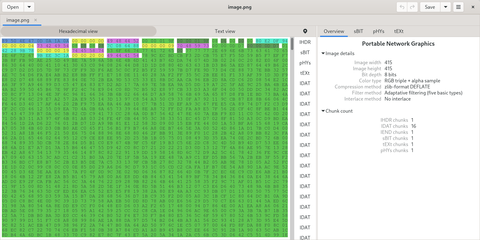This screenshot has height=240, width=480.
Task: Select the tEXt chunk in the list
Action: [x=305, y=73]
